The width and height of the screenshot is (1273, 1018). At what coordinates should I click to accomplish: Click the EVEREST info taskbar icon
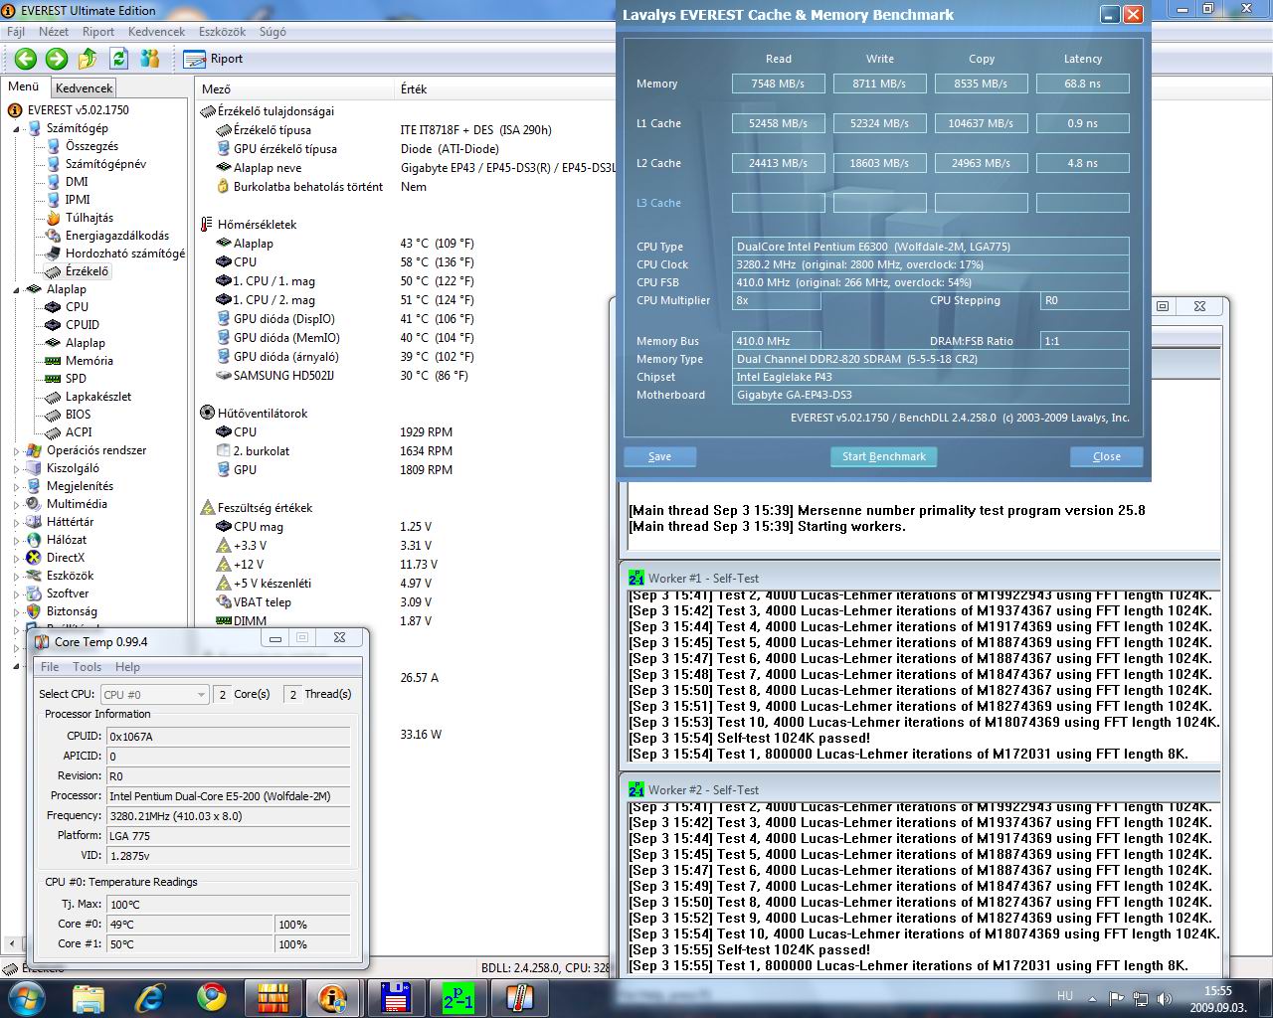click(332, 997)
